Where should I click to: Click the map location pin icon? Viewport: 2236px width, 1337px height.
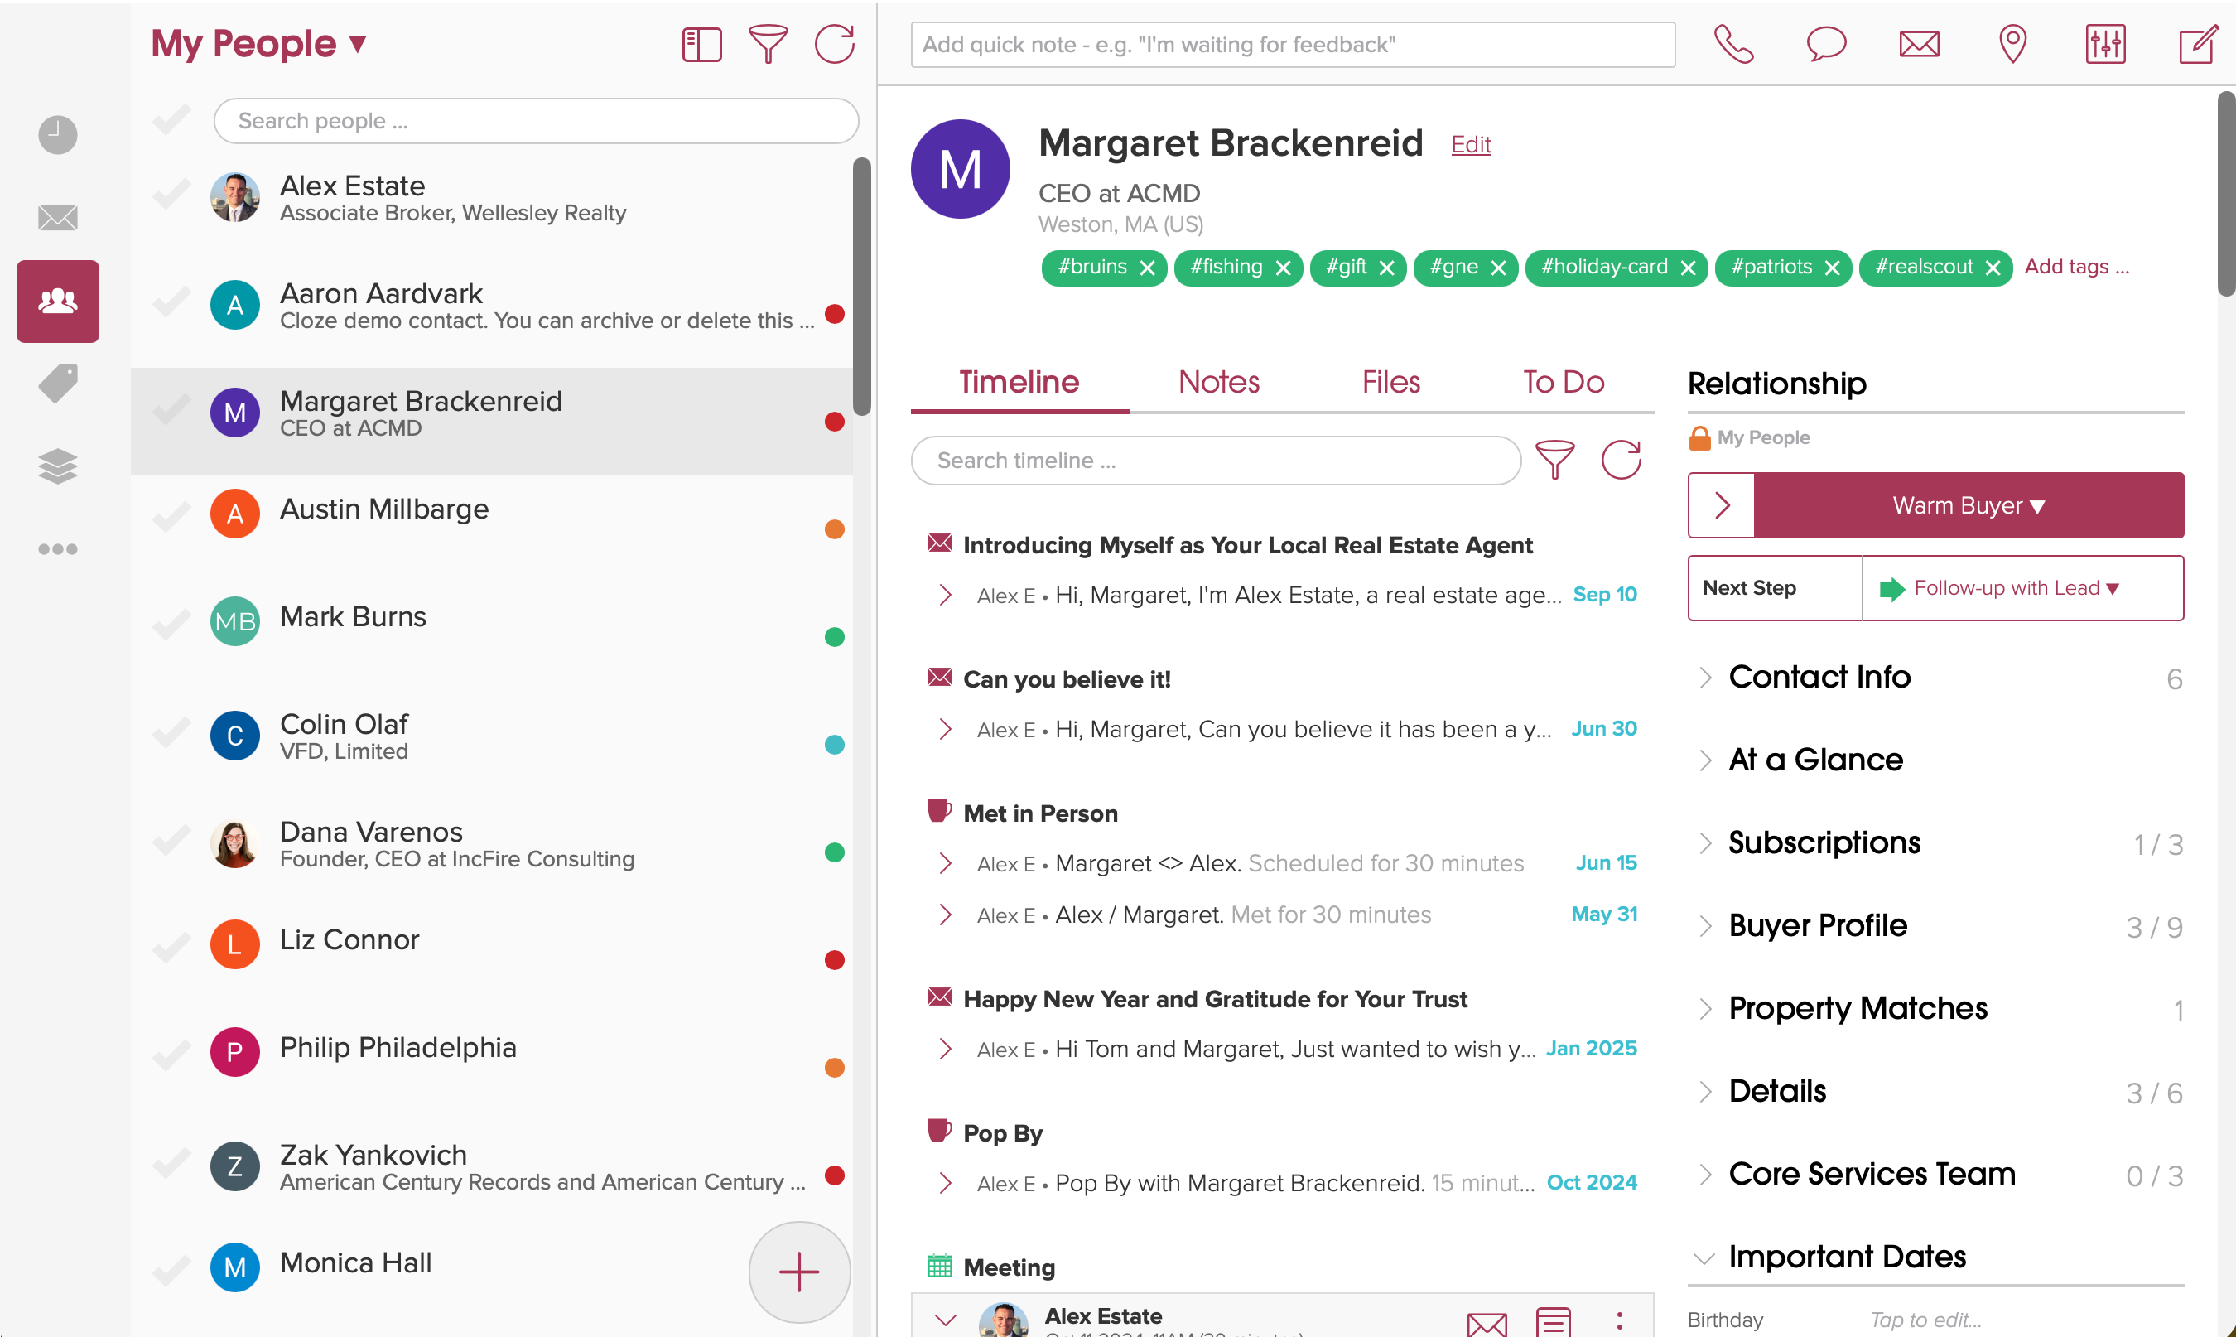point(2012,44)
